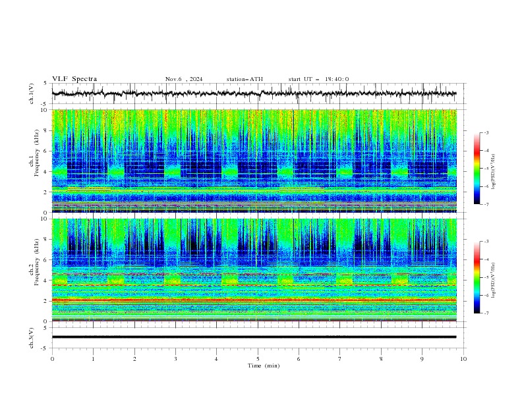Viewport: 522px width, 403px height.
Task: Click time axis tick label "1"
Action: click(93, 359)
